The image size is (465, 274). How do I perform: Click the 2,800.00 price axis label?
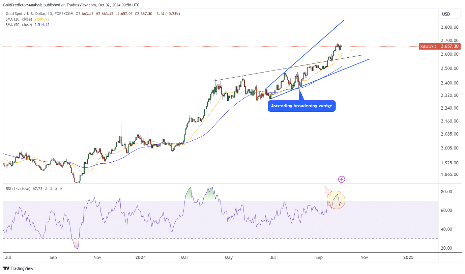[x=450, y=27]
